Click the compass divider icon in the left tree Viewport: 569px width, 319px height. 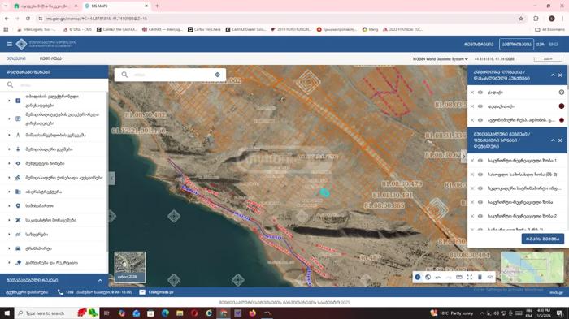coord(18,135)
